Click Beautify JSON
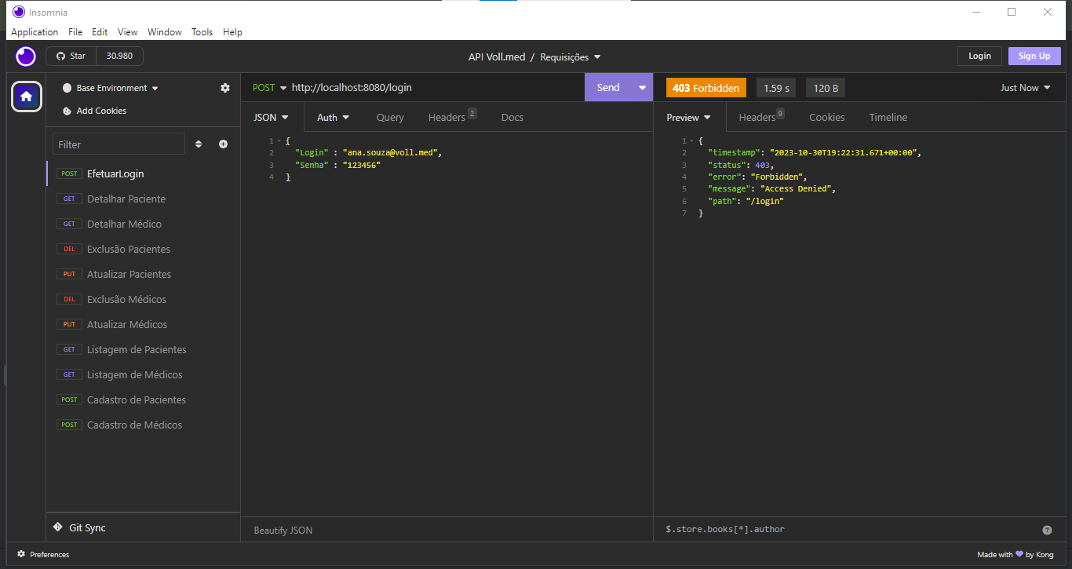 pos(283,531)
